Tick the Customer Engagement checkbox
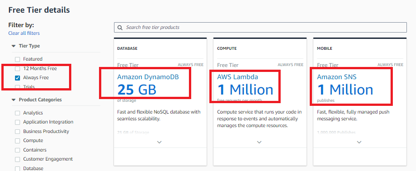416x171 pixels. coord(18,159)
